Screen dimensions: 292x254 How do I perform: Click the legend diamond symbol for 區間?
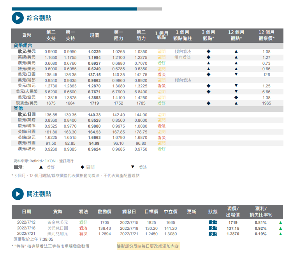pyautogui.click(x=83, y=167)
